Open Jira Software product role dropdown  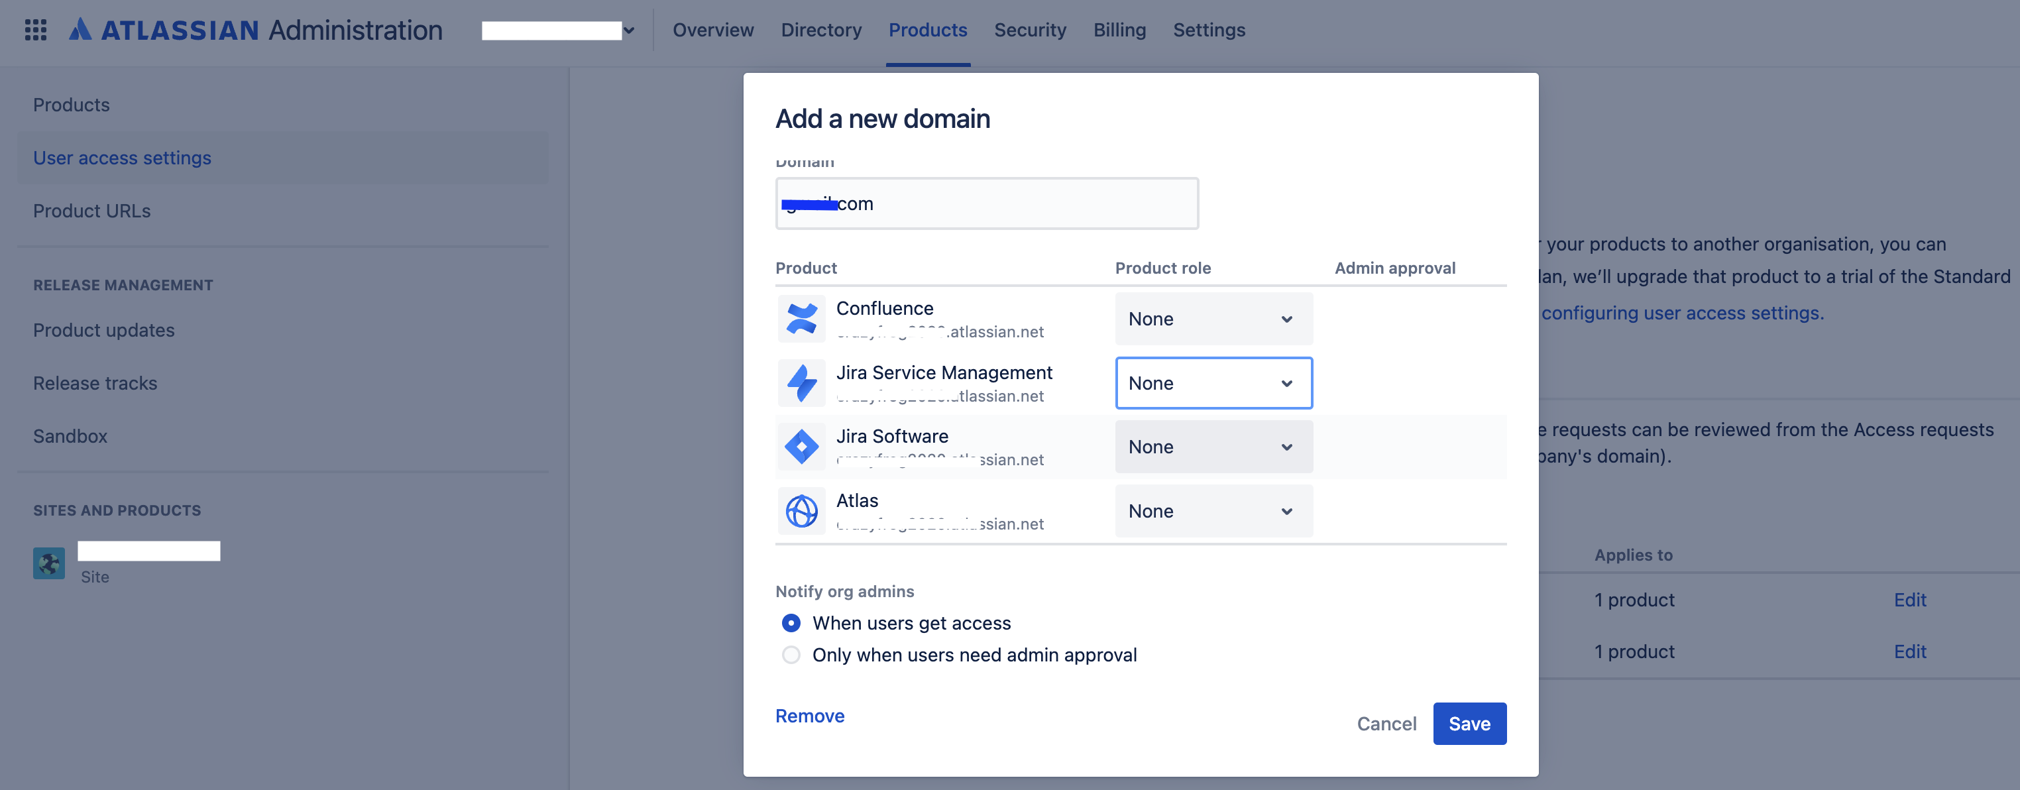pyautogui.click(x=1212, y=447)
